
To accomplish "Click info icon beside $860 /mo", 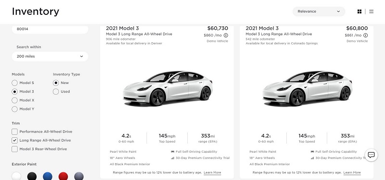I will point(226,35).
